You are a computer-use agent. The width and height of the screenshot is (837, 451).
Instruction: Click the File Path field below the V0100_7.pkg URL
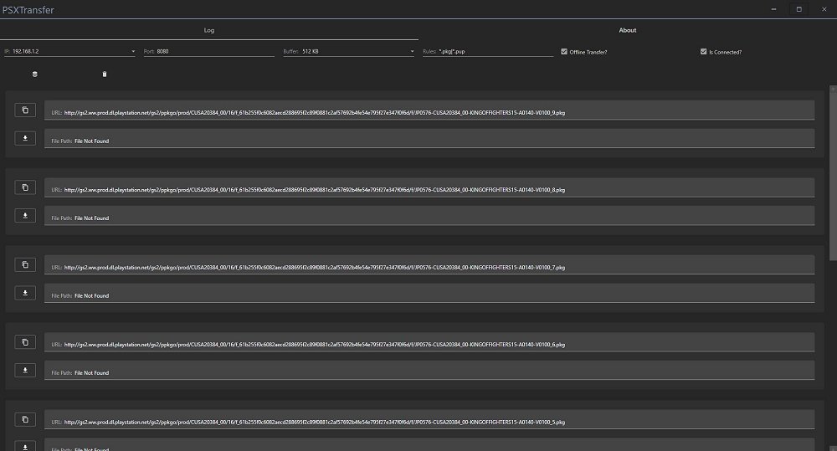(x=429, y=293)
